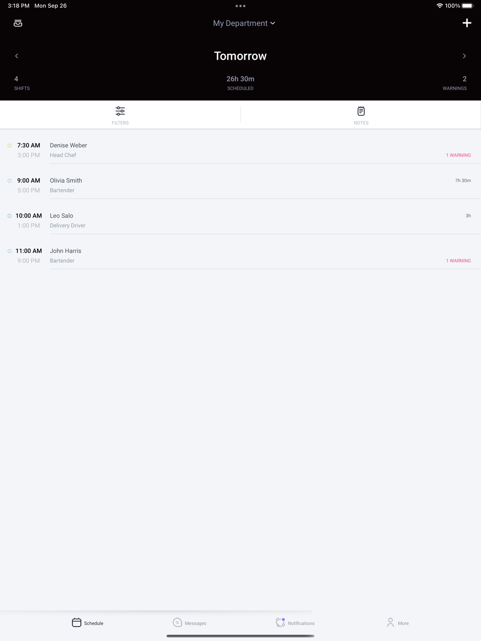View John Harris's 1 Warning label

[458, 261]
